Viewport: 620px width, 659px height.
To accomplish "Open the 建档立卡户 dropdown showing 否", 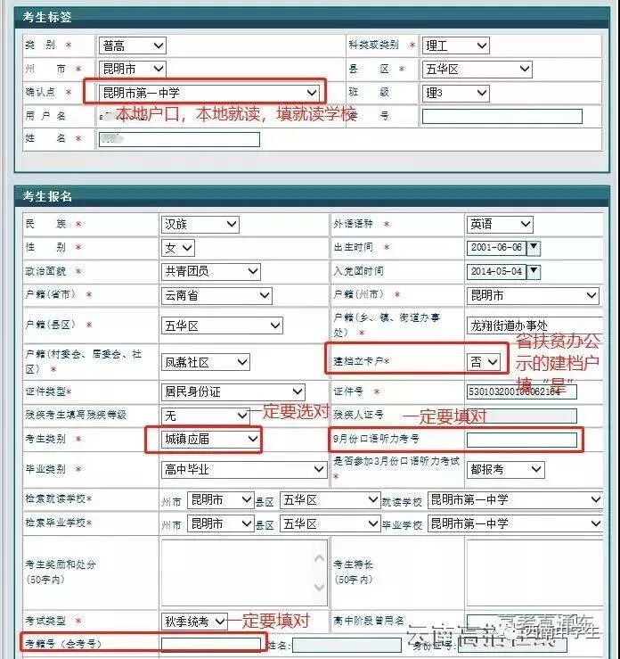I will 484,362.
